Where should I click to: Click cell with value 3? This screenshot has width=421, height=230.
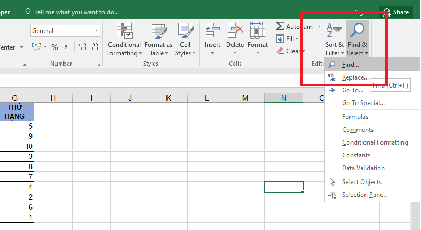[17, 156]
